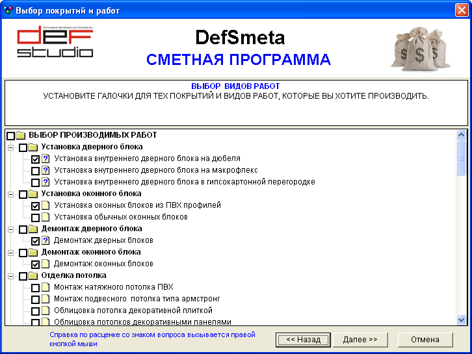The width and height of the screenshot is (472, 354).
Task: Uncheck Демонтаж оконных блоков checkbox
Action: pyautogui.click(x=36, y=264)
